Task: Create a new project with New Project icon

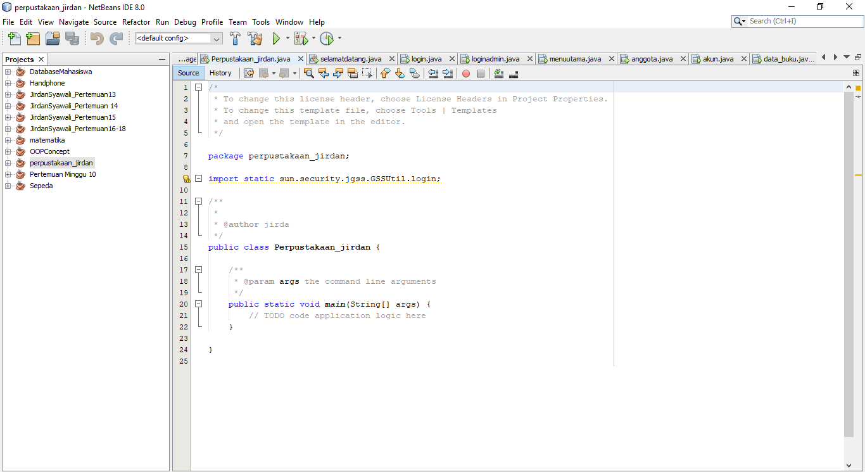Action: click(32, 39)
